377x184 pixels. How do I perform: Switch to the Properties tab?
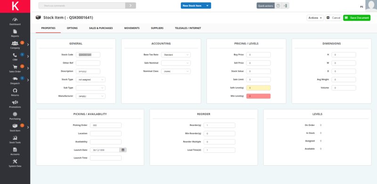click(x=49, y=28)
